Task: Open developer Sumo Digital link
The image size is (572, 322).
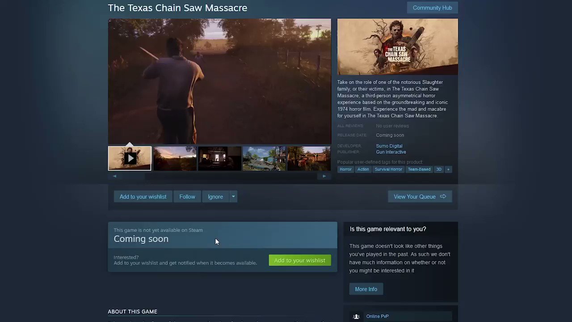Action: [389, 146]
